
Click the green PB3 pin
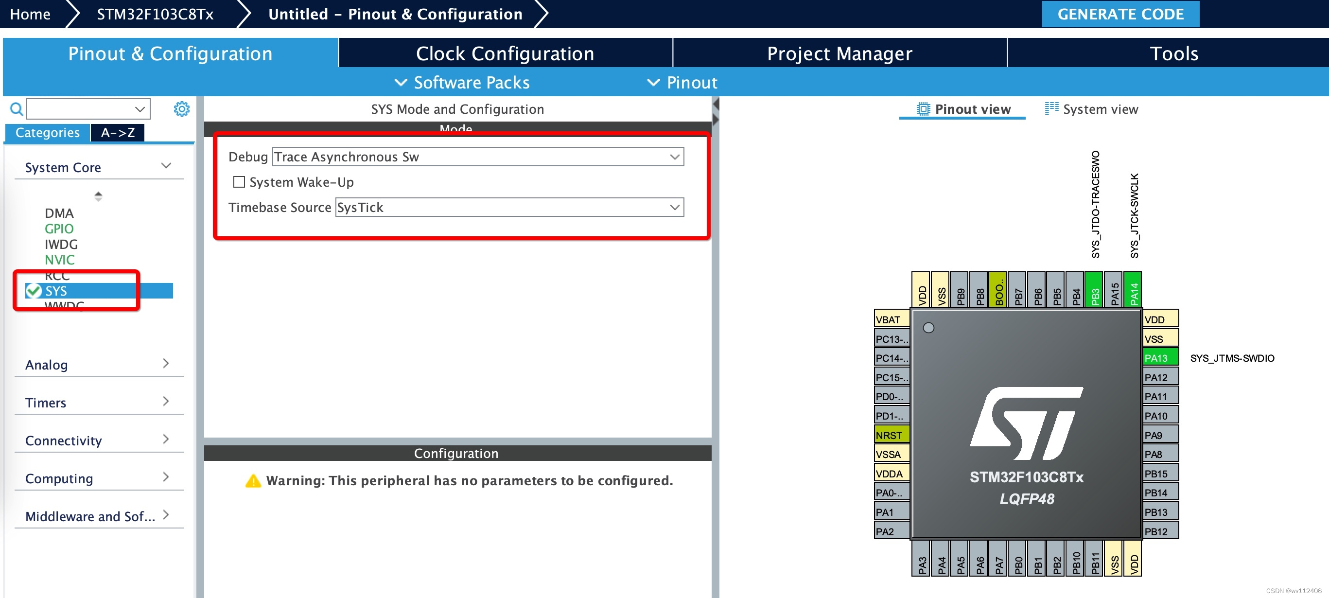1095,290
